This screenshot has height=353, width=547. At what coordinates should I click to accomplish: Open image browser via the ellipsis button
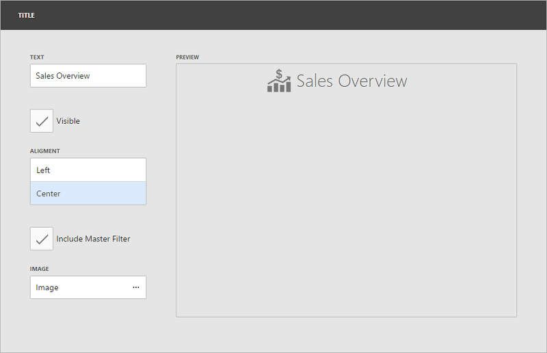coord(135,288)
